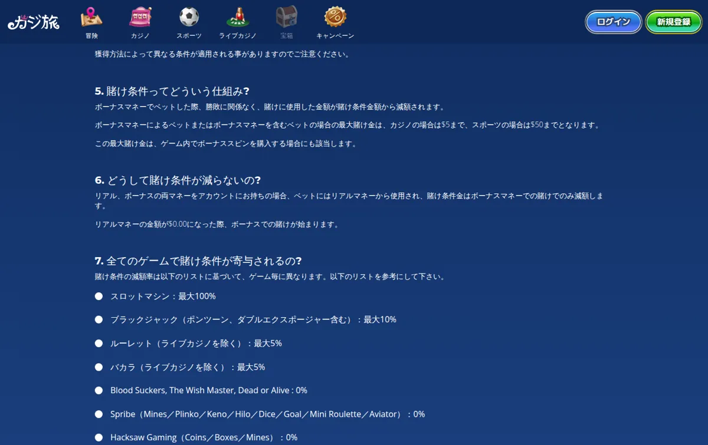Click heading 7. 全てのゲームで賭け条件が寄与されるの?

198,261
